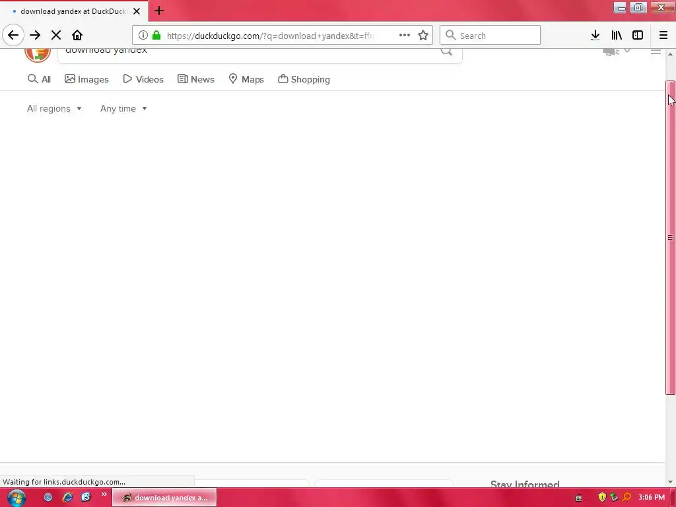The height and width of the screenshot is (507, 676).
Task: Click the Stay Informed heading
Action: coord(525,484)
